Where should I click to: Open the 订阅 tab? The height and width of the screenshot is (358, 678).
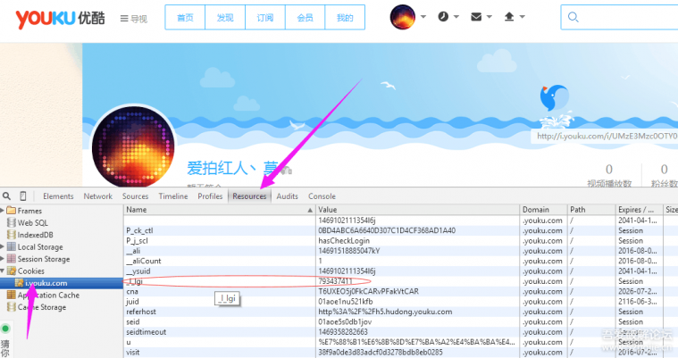coord(264,18)
